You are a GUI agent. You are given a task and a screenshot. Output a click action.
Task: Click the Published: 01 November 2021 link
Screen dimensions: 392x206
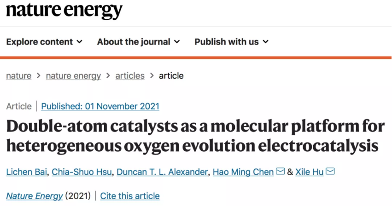[100, 106]
